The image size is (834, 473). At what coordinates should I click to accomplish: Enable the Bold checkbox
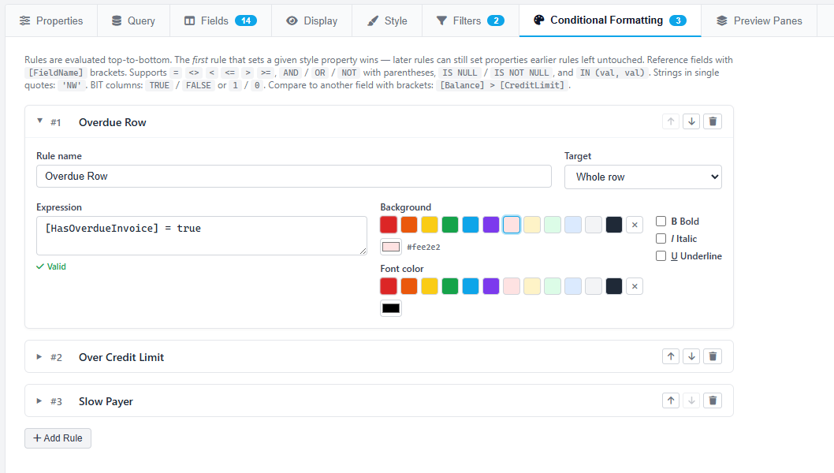661,222
